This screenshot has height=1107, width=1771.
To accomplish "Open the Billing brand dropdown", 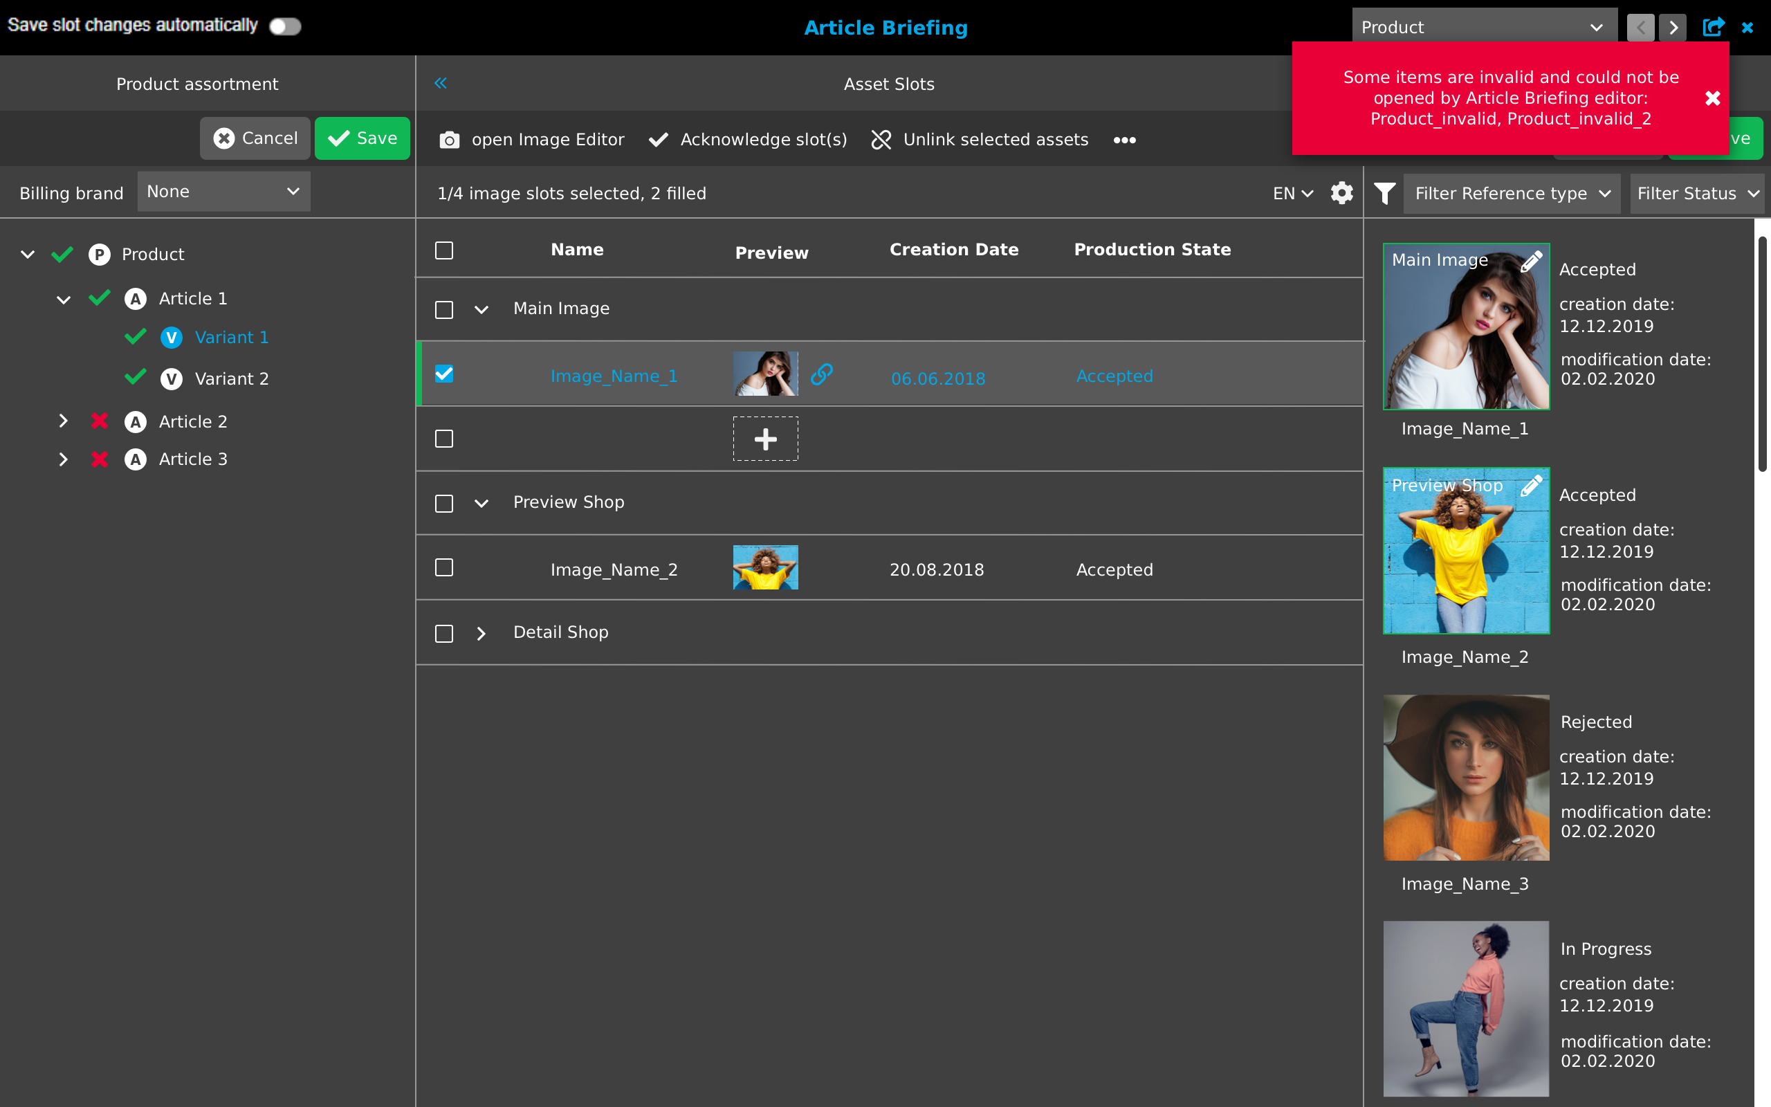I will point(223,192).
